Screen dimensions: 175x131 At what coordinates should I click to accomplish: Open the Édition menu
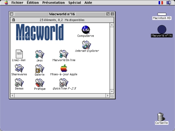click(x=33, y=2)
